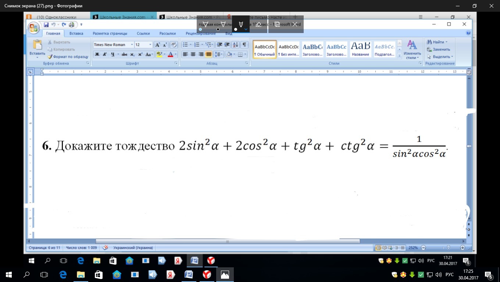Viewport: 500px width, 282px height.
Task: Center the paragraph text
Action: 193,54
